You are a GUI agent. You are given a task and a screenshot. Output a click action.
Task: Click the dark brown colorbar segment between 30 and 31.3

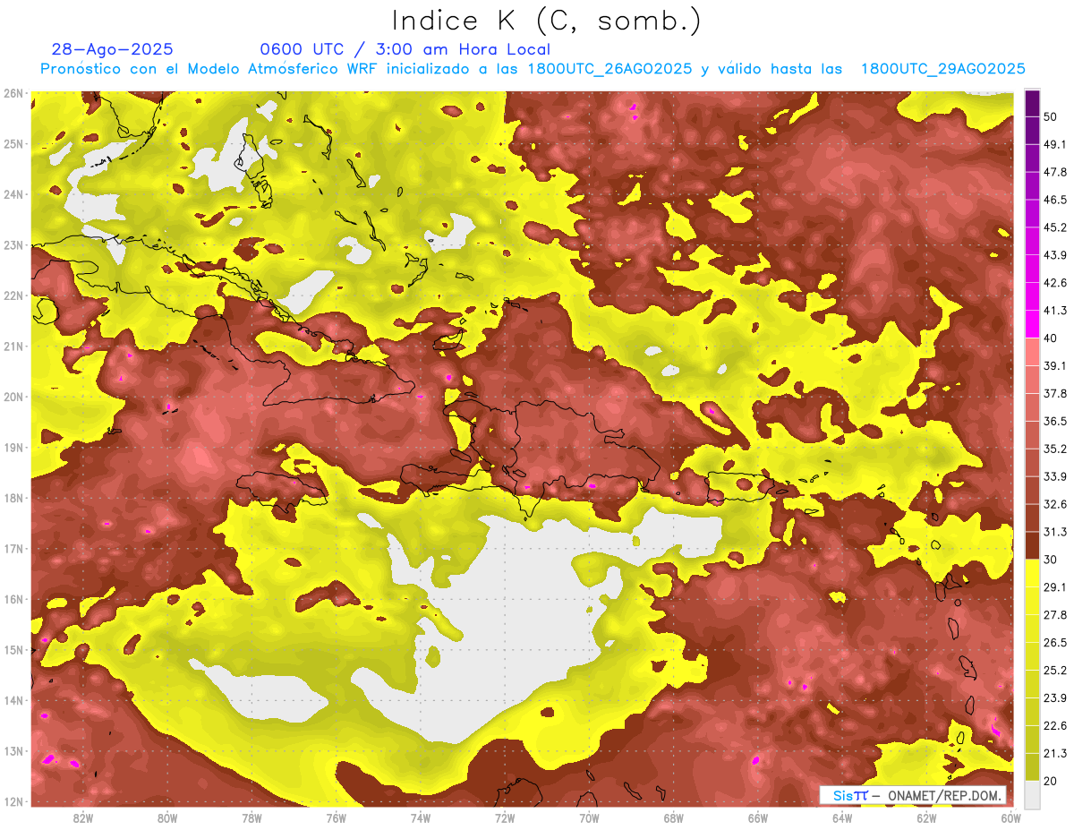[1032, 545]
